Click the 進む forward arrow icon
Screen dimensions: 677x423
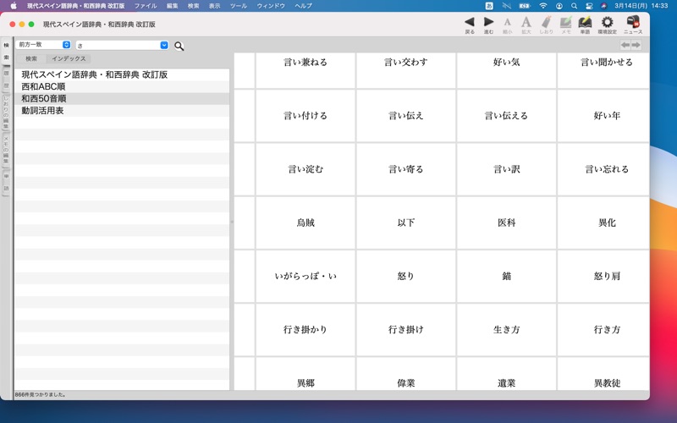click(488, 22)
